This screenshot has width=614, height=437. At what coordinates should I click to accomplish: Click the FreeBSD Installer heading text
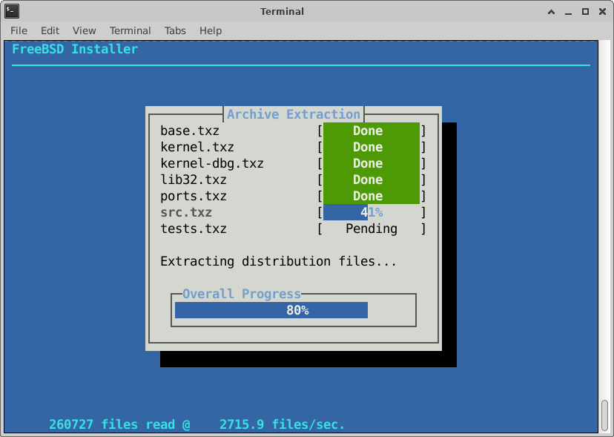pos(75,49)
